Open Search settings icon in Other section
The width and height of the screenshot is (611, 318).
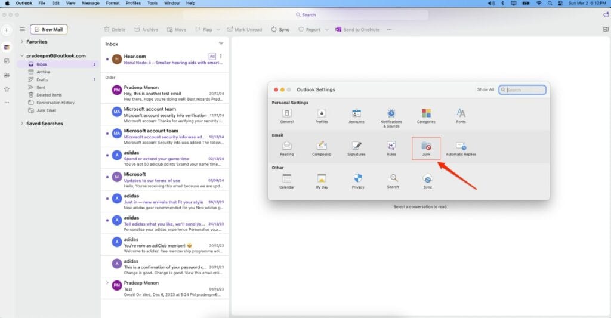point(393,181)
